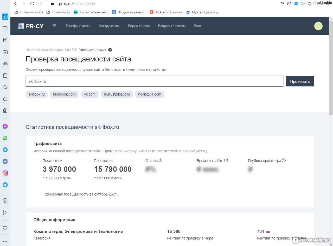The width and height of the screenshot is (333, 246).
Task: Select the facebook.com suggestion chip
Action: click(x=64, y=94)
